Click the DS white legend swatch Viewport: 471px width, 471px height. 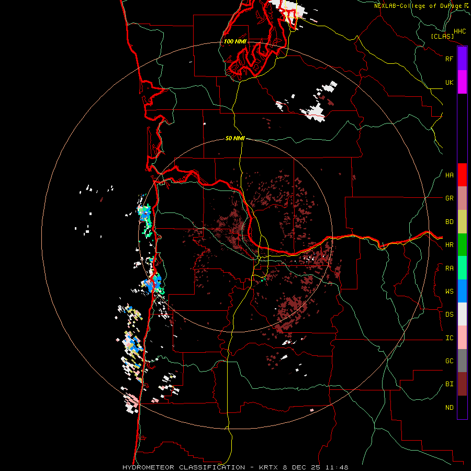point(462,314)
